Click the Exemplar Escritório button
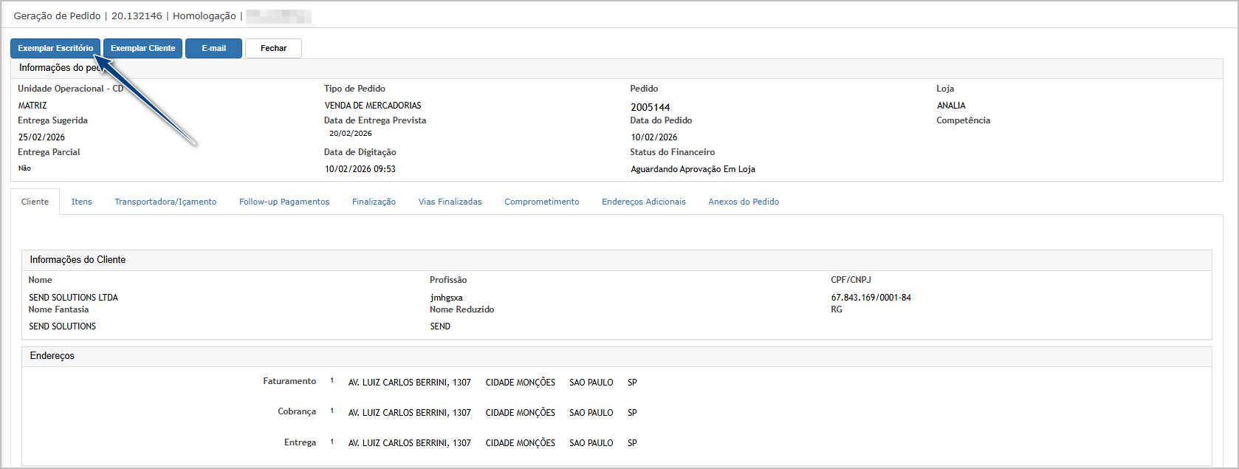1239x469 pixels. [55, 49]
